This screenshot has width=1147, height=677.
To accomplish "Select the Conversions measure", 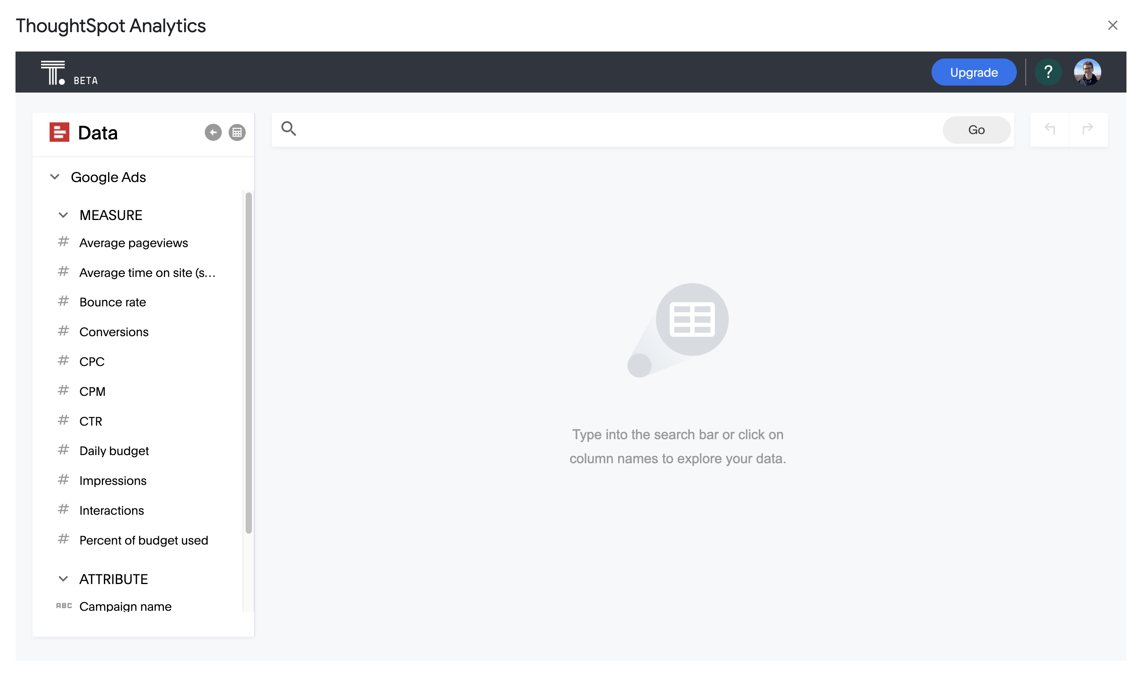I will (x=114, y=332).
